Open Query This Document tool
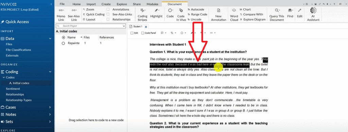Image resolution: width=348 pixels, height=132 pixels. (277, 15)
